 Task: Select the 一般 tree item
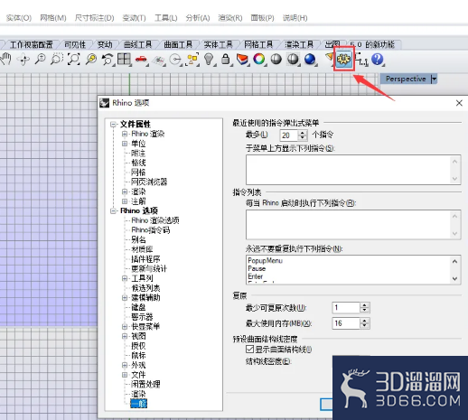pyautogui.click(x=138, y=404)
